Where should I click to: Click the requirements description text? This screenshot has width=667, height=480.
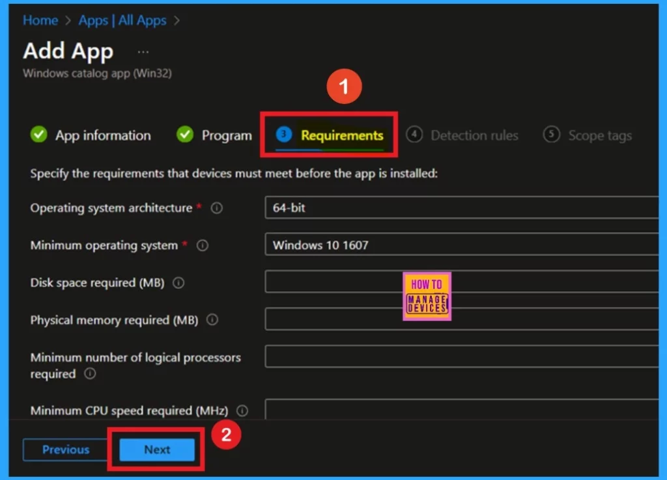coord(234,174)
